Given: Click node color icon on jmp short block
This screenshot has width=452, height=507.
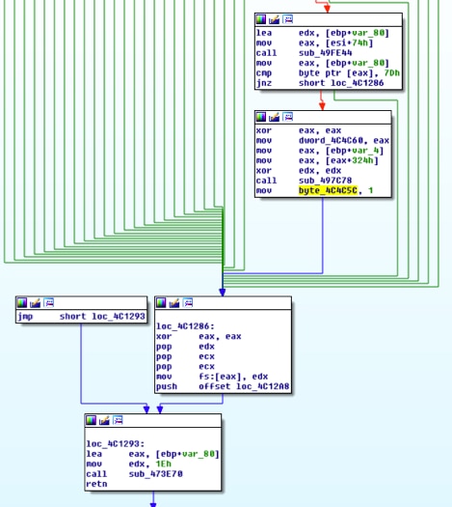Looking at the screenshot, I should pyautogui.click(x=22, y=303).
